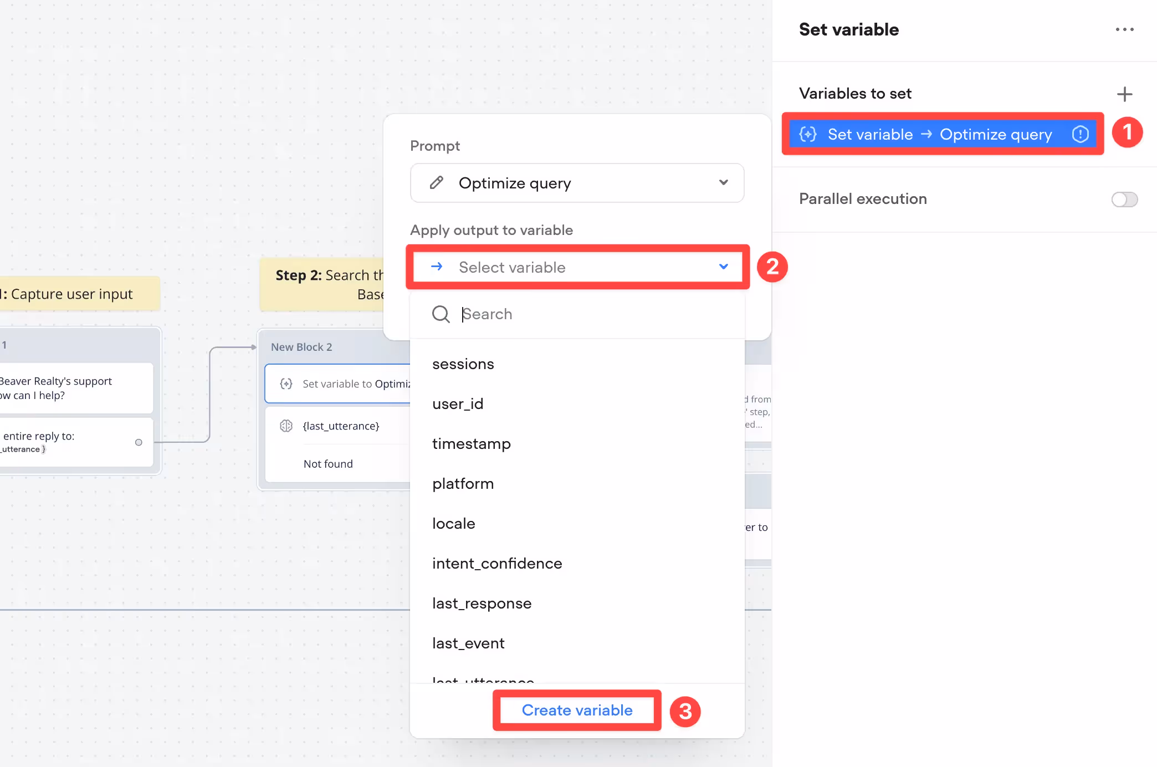Select Set variable → Optimize query row
Viewport: 1157px width, 767px height.
939,134
